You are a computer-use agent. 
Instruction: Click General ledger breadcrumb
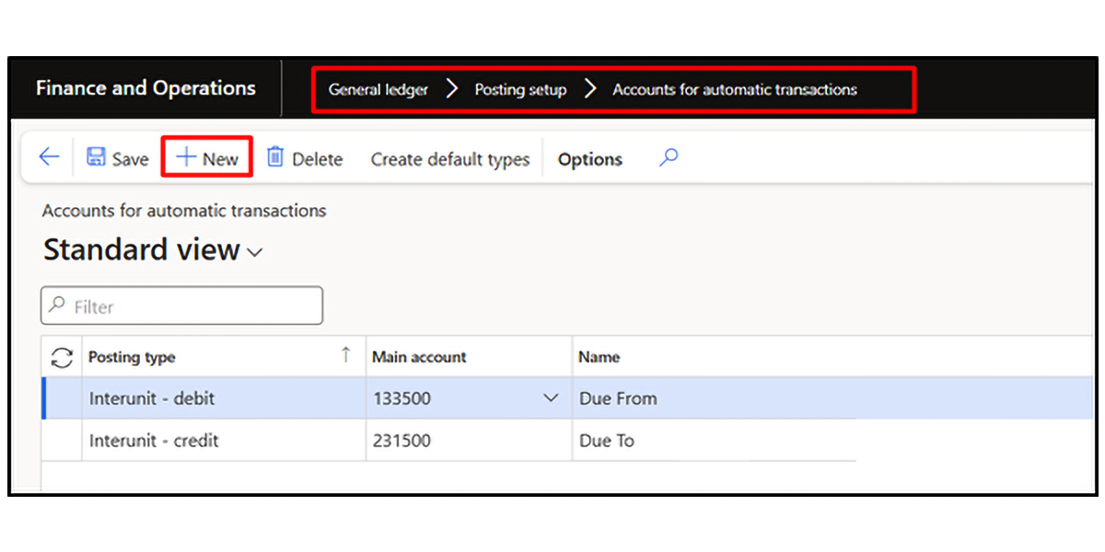pos(378,89)
